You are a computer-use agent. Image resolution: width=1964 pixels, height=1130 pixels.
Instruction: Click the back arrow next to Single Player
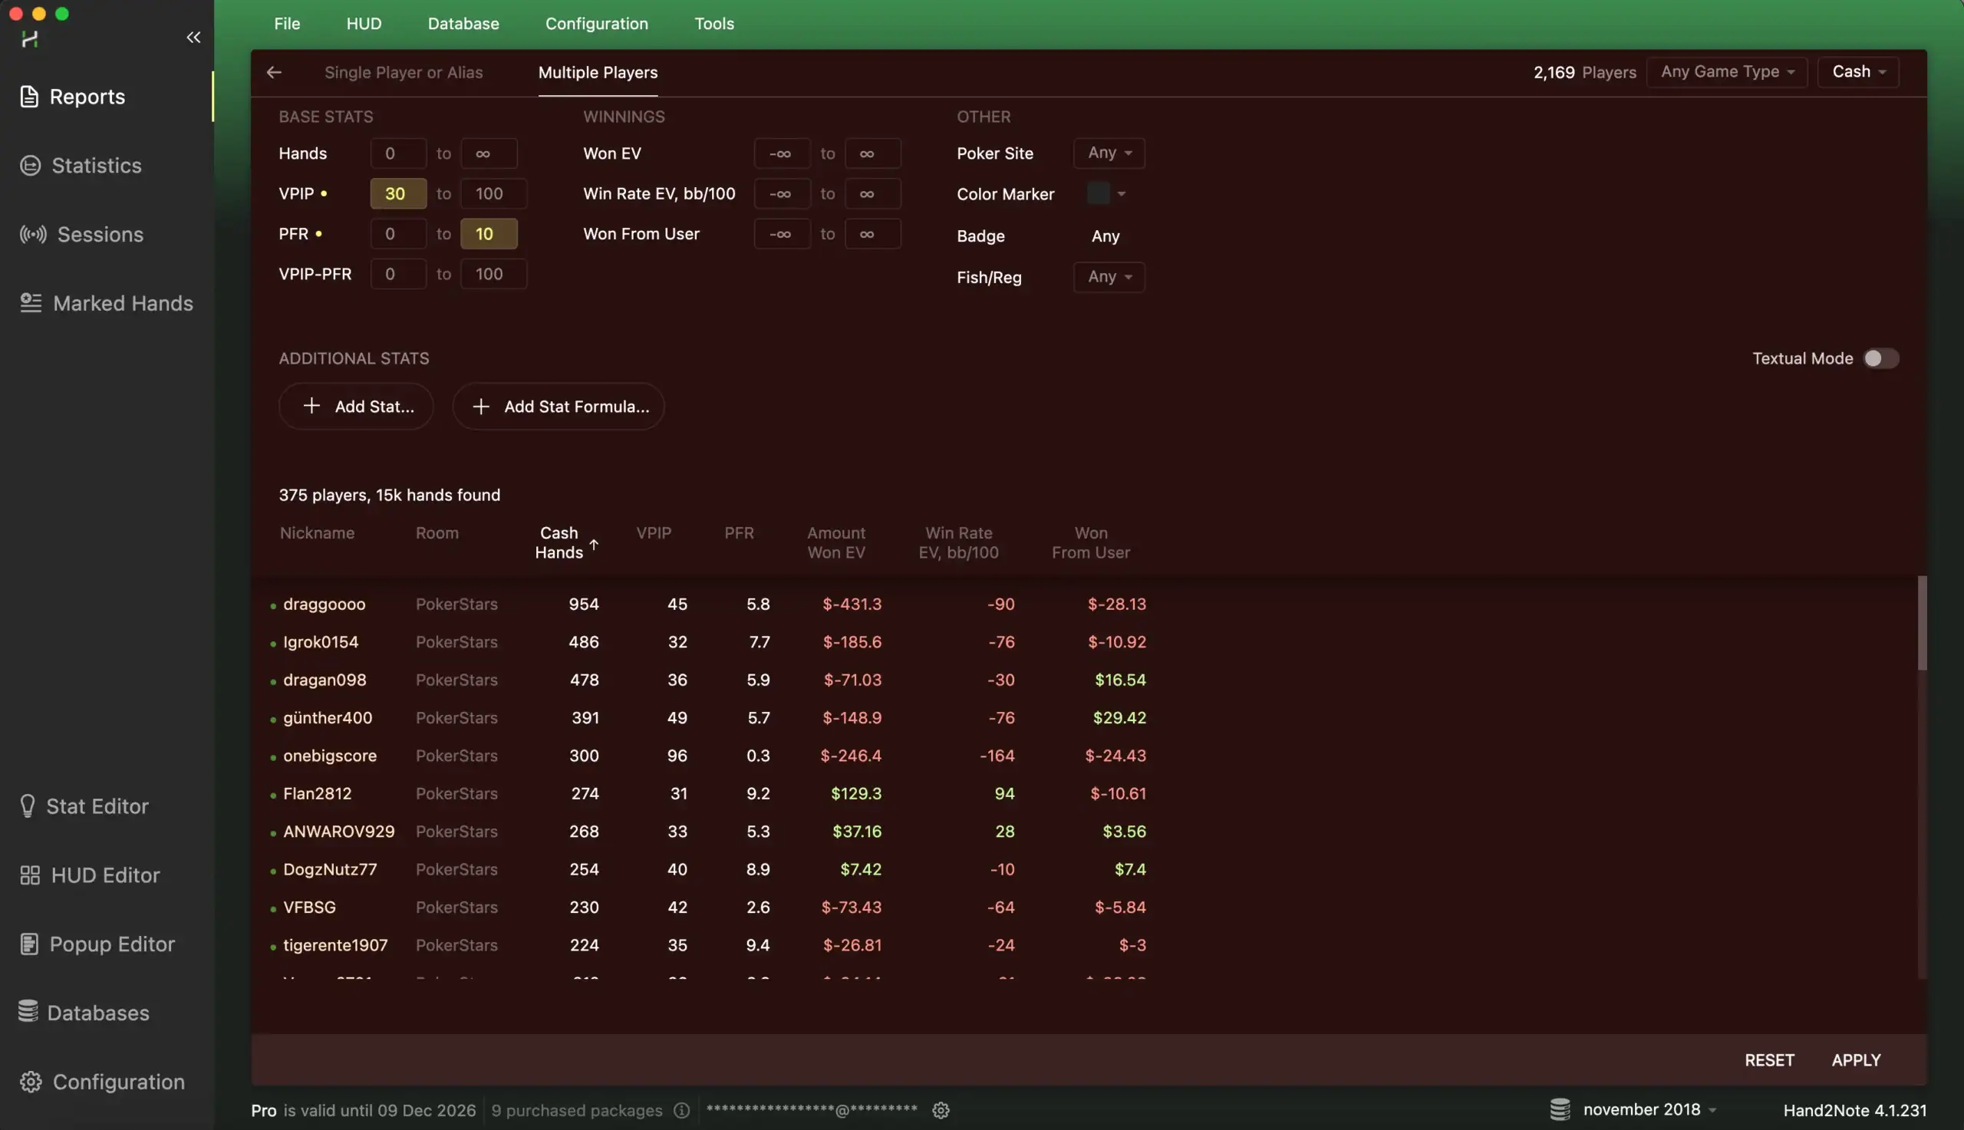[273, 71]
